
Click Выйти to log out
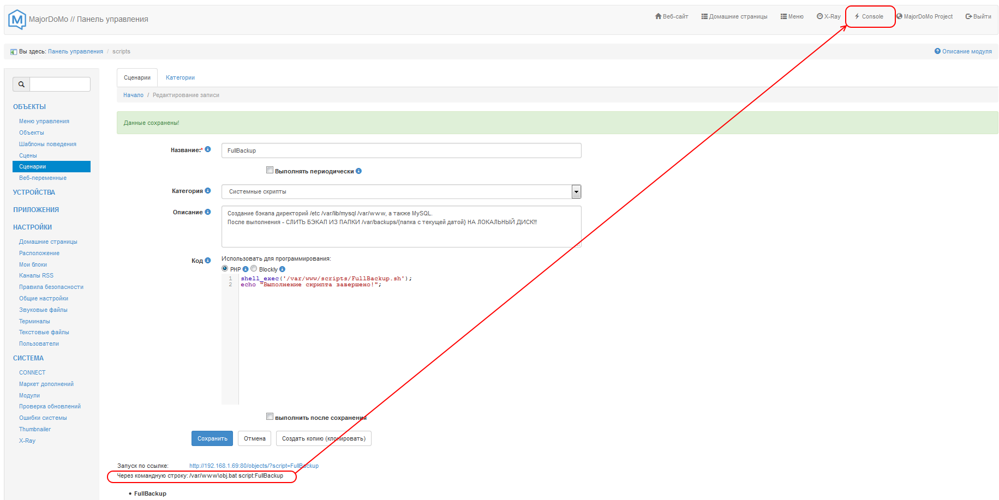[978, 16]
